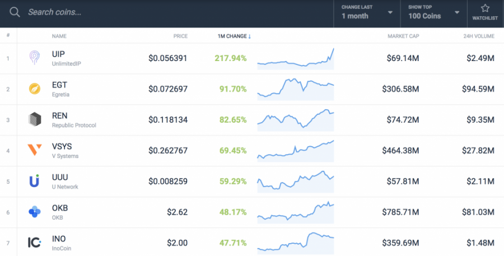Click the price $0.262767
This screenshot has width=504, height=256.
[168, 151]
